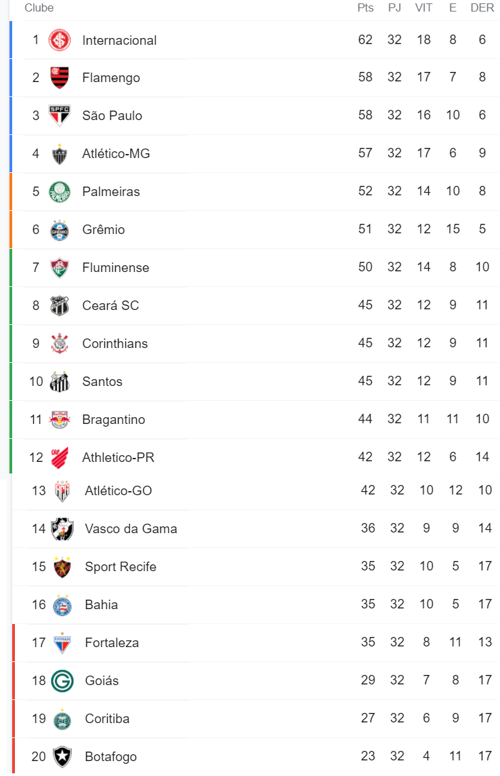Click the VIT column header
Viewport: 500px width, 776px height.
pos(424,8)
